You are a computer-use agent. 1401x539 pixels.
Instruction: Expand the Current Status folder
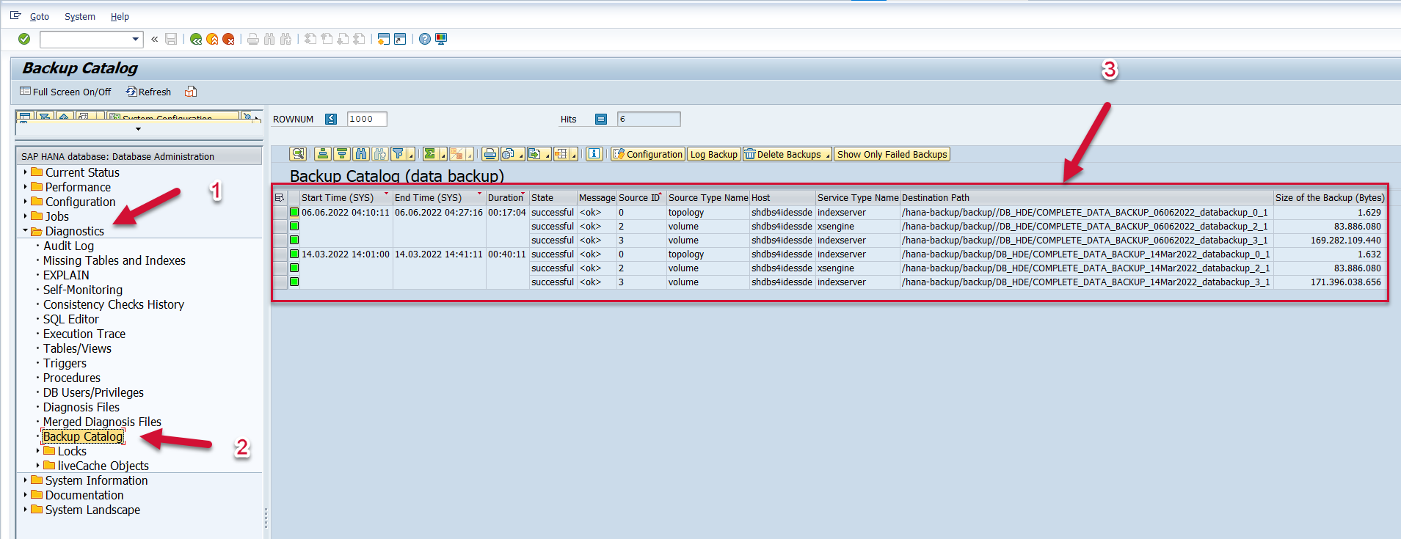point(25,172)
